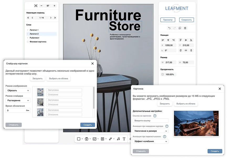This screenshot has width=227, height=158.
Task: Select the "Фоновая картинка" layer
Action: pos(38,42)
